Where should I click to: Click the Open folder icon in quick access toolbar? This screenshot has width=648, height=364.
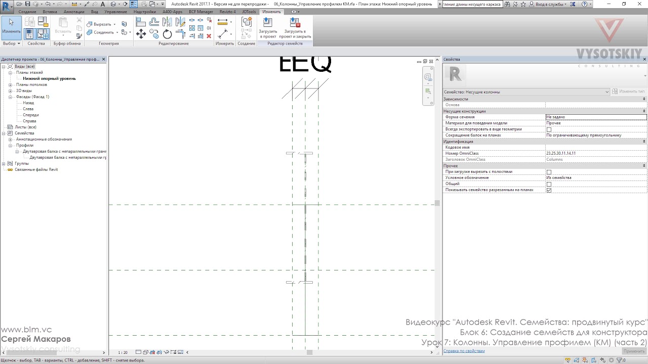(x=19, y=4)
